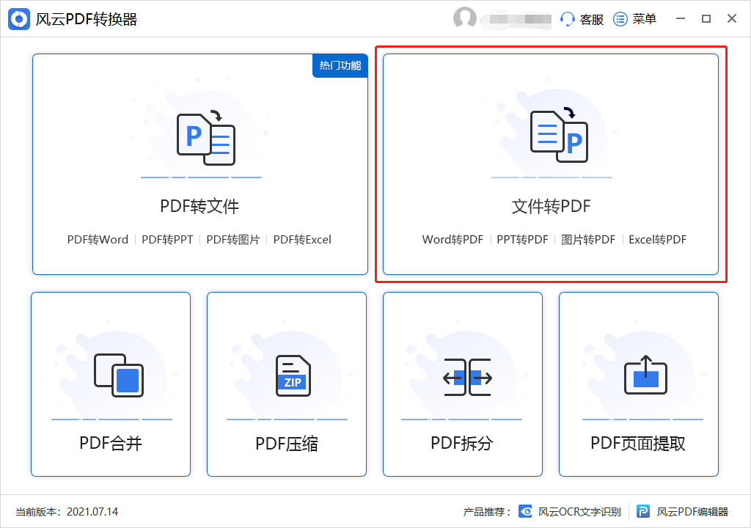Open the user avatar profile icon
The image size is (751, 528).
click(x=464, y=18)
